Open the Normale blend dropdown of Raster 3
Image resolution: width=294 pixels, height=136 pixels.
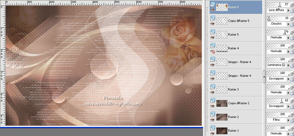click(x=288, y=93)
